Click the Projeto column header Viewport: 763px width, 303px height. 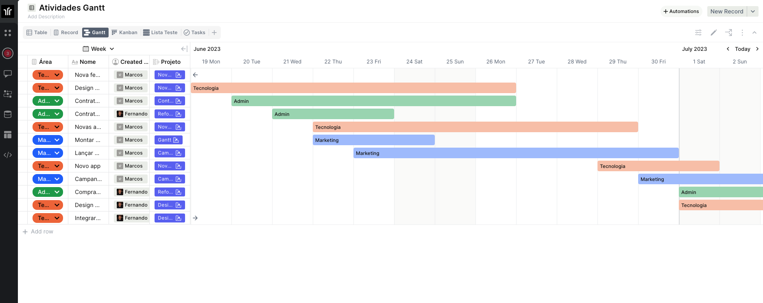click(170, 62)
